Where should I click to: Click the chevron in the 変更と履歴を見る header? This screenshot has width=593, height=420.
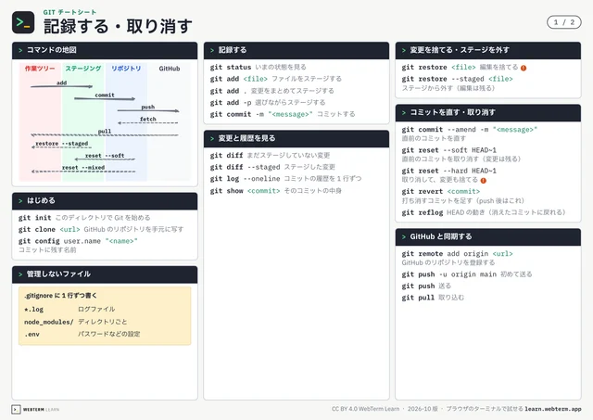point(212,138)
